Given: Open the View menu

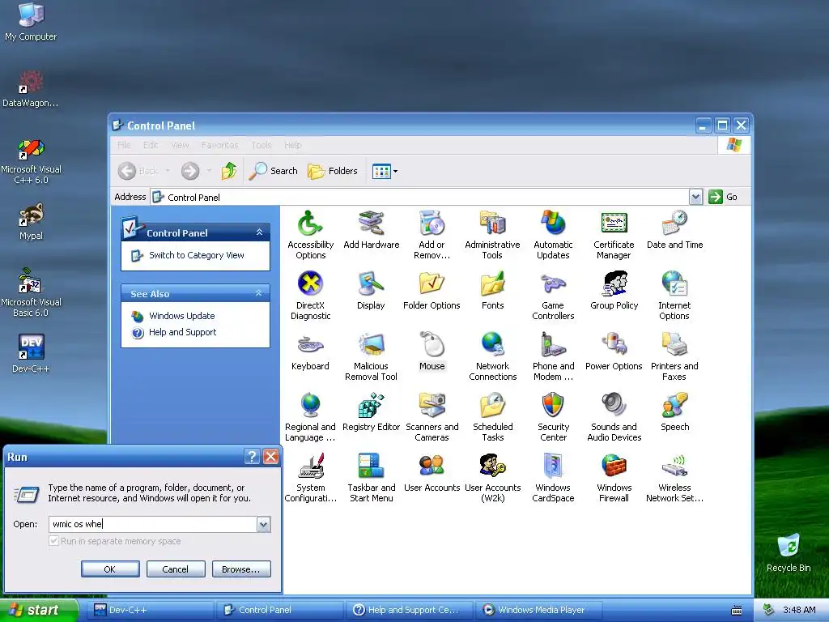Looking at the screenshot, I should click(180, 145).
